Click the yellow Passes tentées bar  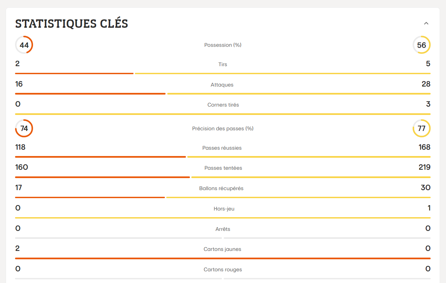310,177
